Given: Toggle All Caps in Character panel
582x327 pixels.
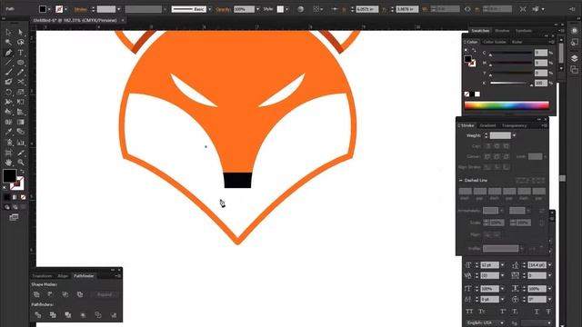Looking at the screenshot, I should [x=469, y=312].
